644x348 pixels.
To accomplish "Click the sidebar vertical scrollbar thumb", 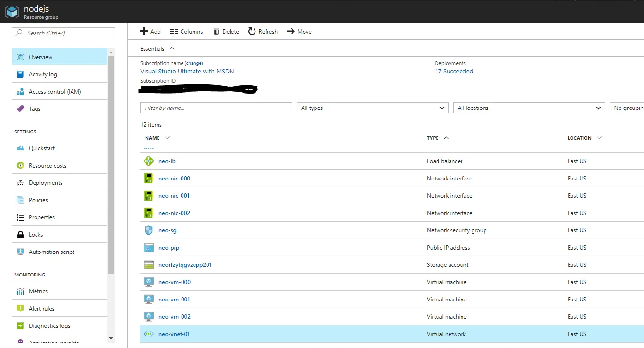I will [111, 165].
